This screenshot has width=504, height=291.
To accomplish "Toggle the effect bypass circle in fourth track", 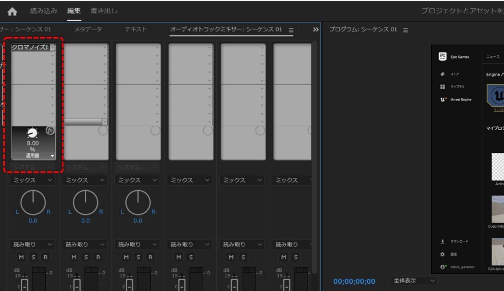I will (x=208, y=131).
